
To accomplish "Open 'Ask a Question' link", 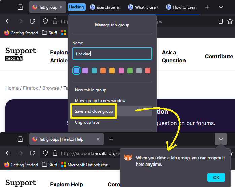I will (x=174, y=56).
